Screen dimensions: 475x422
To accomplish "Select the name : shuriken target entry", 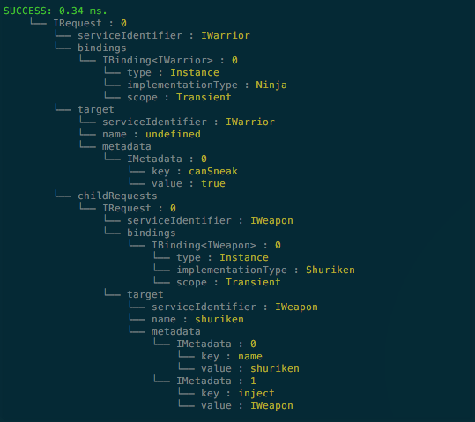I will [x=197, y=319].
